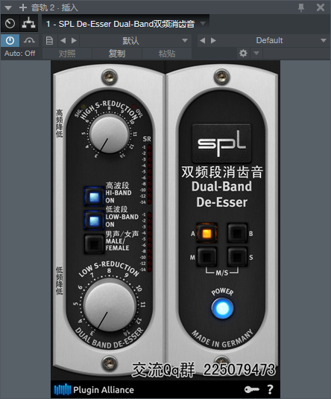Adjust the High S-Reduction knob
The width and height of the screenshot is (331, 399).
[109, 134]
